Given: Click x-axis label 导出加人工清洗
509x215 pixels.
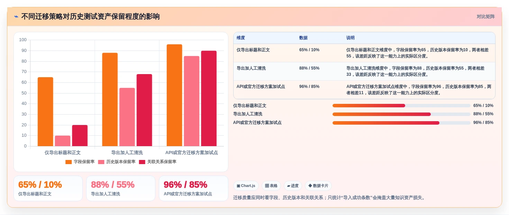Looking at the screenshot, I should tap(127, 152).
